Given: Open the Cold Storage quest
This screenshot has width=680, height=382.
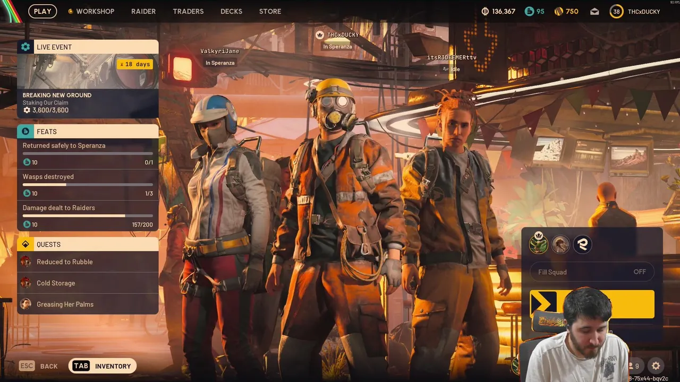Looking at the screenshot, I should (88, 283).
